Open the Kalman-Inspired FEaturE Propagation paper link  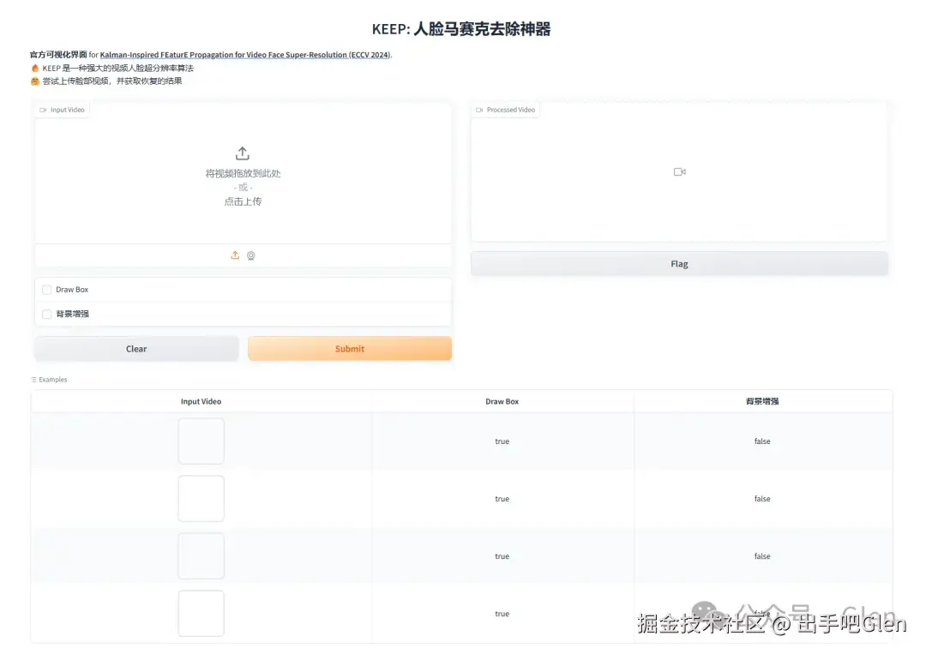[245, 55]
